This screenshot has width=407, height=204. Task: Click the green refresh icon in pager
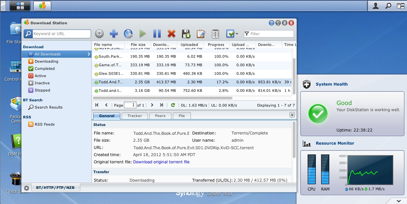(x=173, y=105)
